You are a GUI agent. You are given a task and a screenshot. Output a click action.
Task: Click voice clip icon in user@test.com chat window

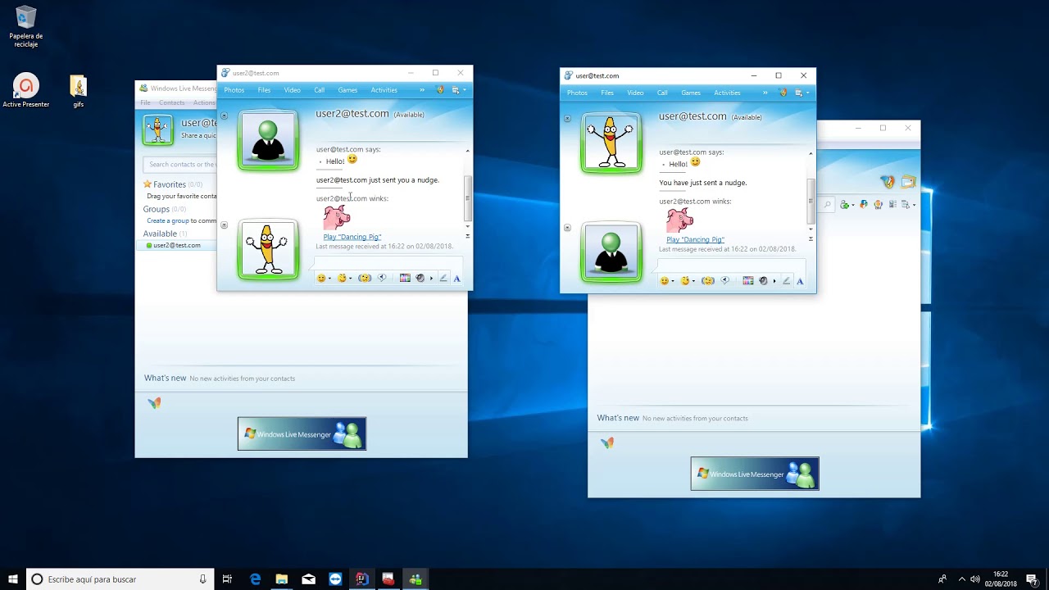[725, 281]
